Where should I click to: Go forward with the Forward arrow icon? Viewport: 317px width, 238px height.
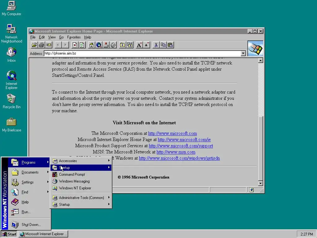click(65, 45)
